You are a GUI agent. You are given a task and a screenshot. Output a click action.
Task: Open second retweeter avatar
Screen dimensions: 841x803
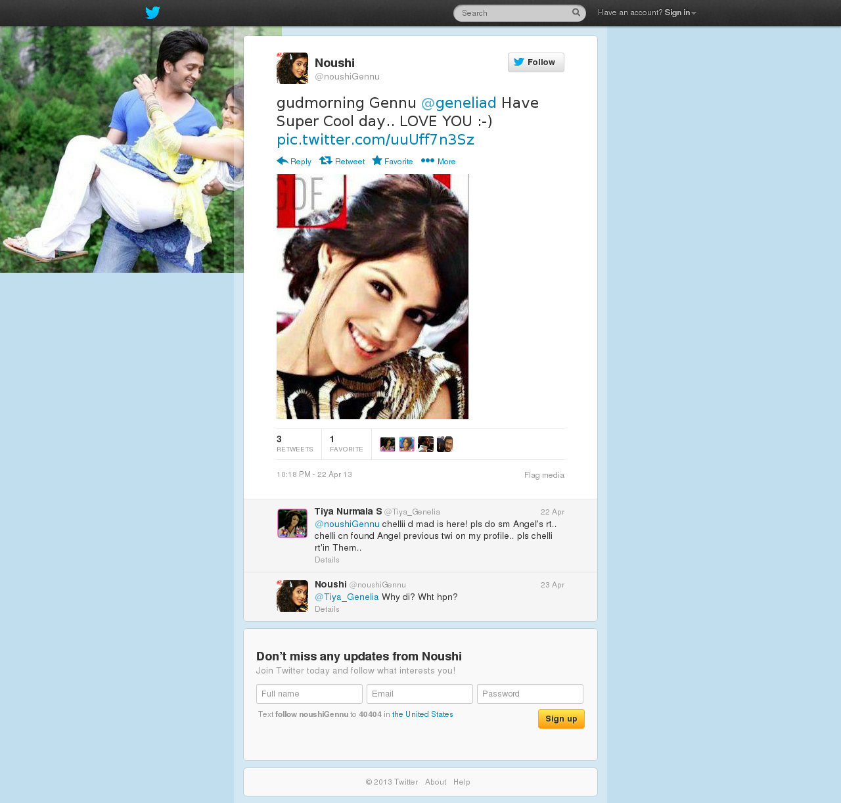point(407,444)
